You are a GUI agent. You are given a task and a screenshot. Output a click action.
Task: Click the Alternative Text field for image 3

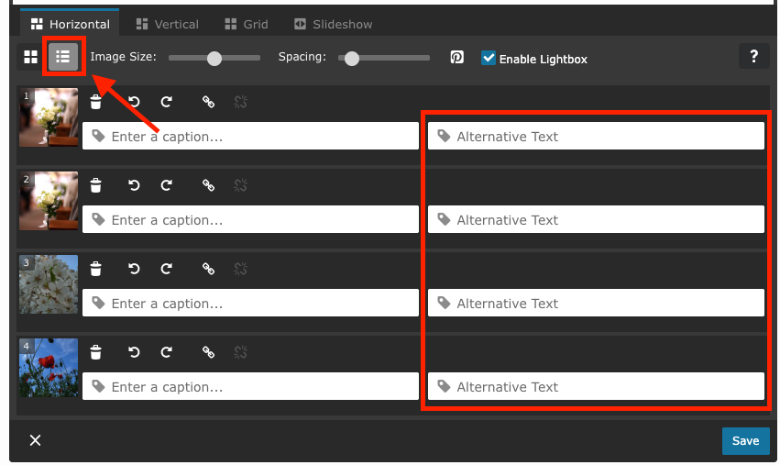click(596, 303)
